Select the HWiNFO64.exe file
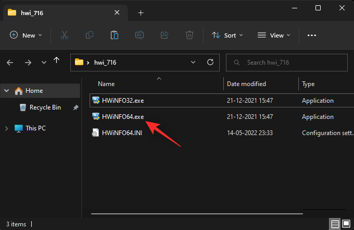Viewport: 354px width, 230px height. pyautogui.click(x=123, y=117)
